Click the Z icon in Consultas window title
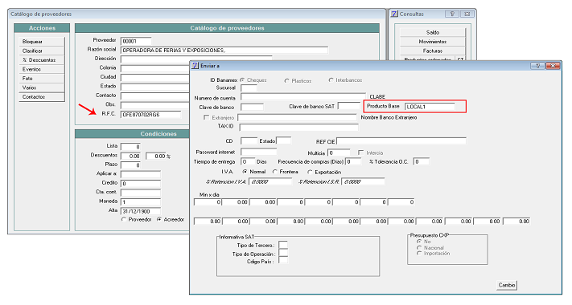Viewport: 572px width, 305px height. (x=394, y=14)
